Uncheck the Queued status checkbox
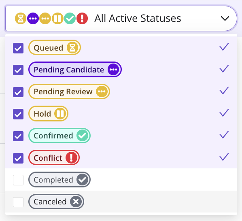 click(x=18, y=48)
